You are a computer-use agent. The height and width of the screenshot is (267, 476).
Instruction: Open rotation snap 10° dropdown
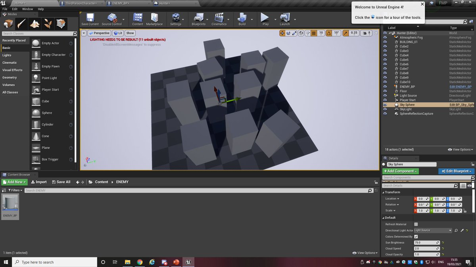[x=336, y=33]
